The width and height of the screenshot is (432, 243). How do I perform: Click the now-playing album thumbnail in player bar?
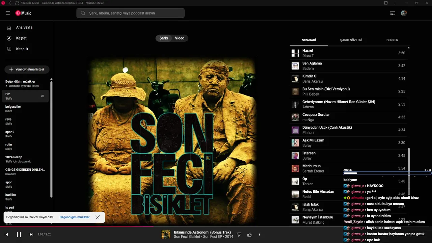tap(166, 235)
